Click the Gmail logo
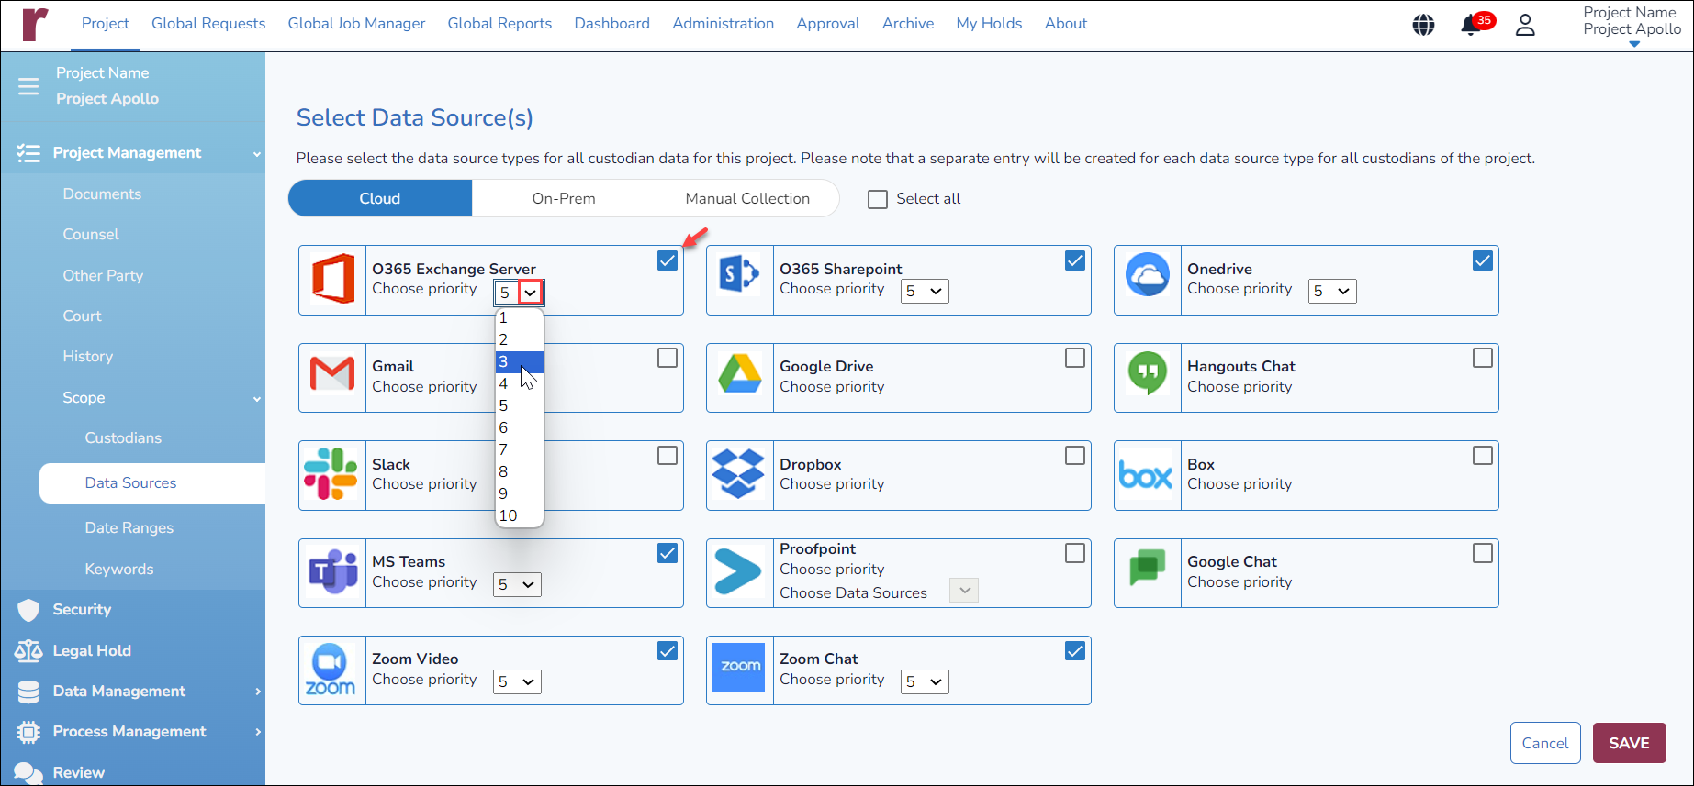This screenshot has height=786, width=1694. point(332,374)
